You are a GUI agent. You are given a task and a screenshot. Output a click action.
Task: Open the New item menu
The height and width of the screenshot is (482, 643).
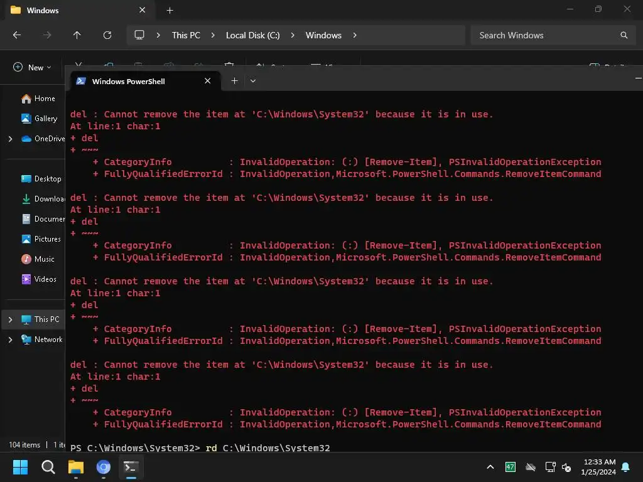coord(33,67)
